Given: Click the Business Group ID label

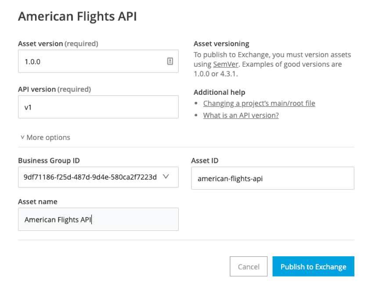Looking at the screenshot, I should (x=49, y=161).
